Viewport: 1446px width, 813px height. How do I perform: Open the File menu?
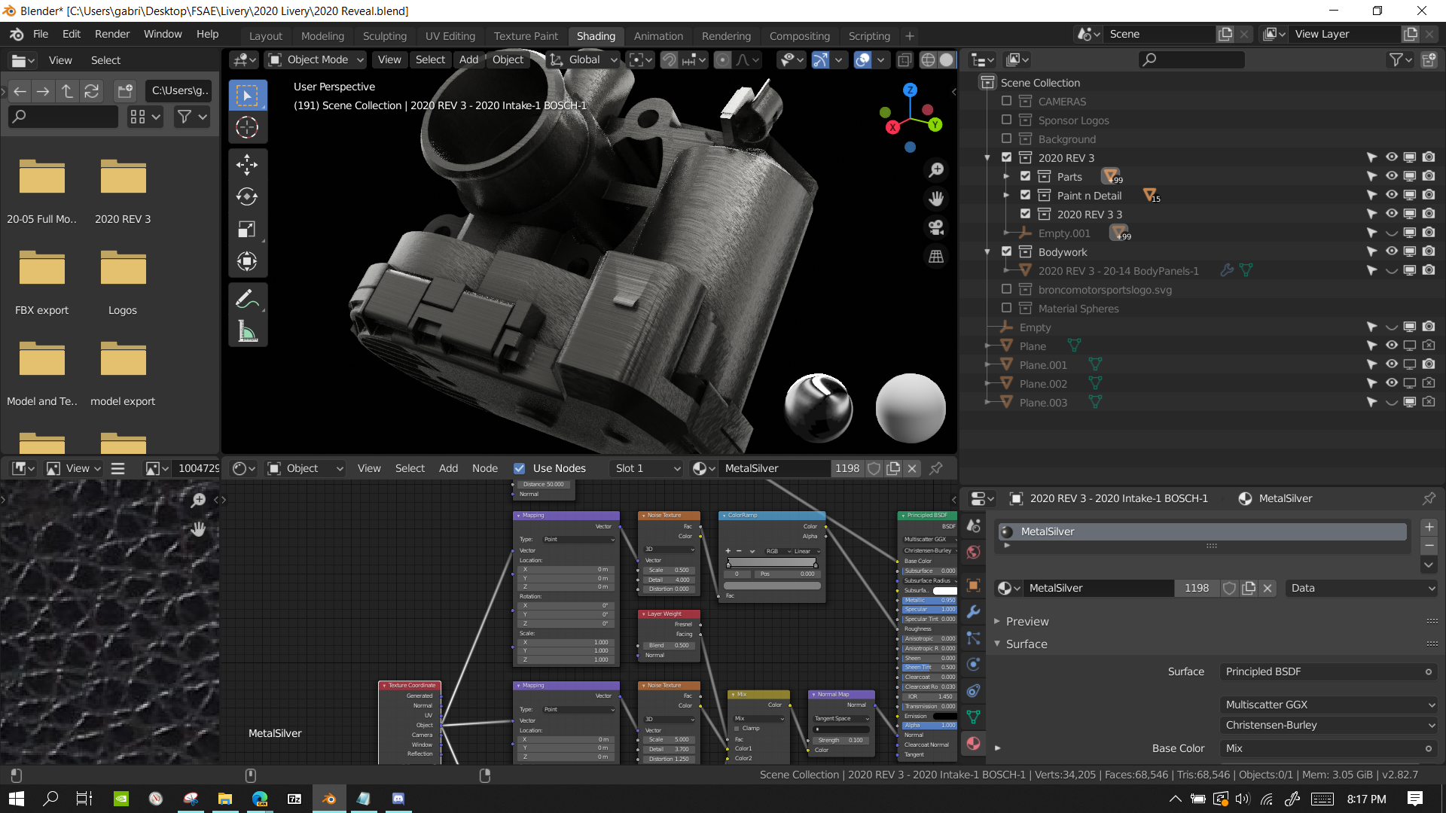click(41, 34)
